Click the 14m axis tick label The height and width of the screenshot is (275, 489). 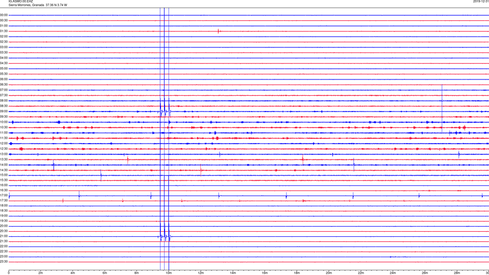[x=233, y=273]
